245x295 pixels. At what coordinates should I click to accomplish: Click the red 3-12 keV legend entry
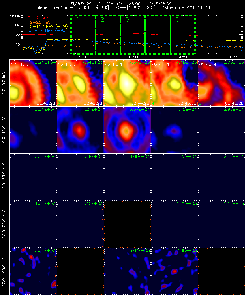[x=38, y=18]
